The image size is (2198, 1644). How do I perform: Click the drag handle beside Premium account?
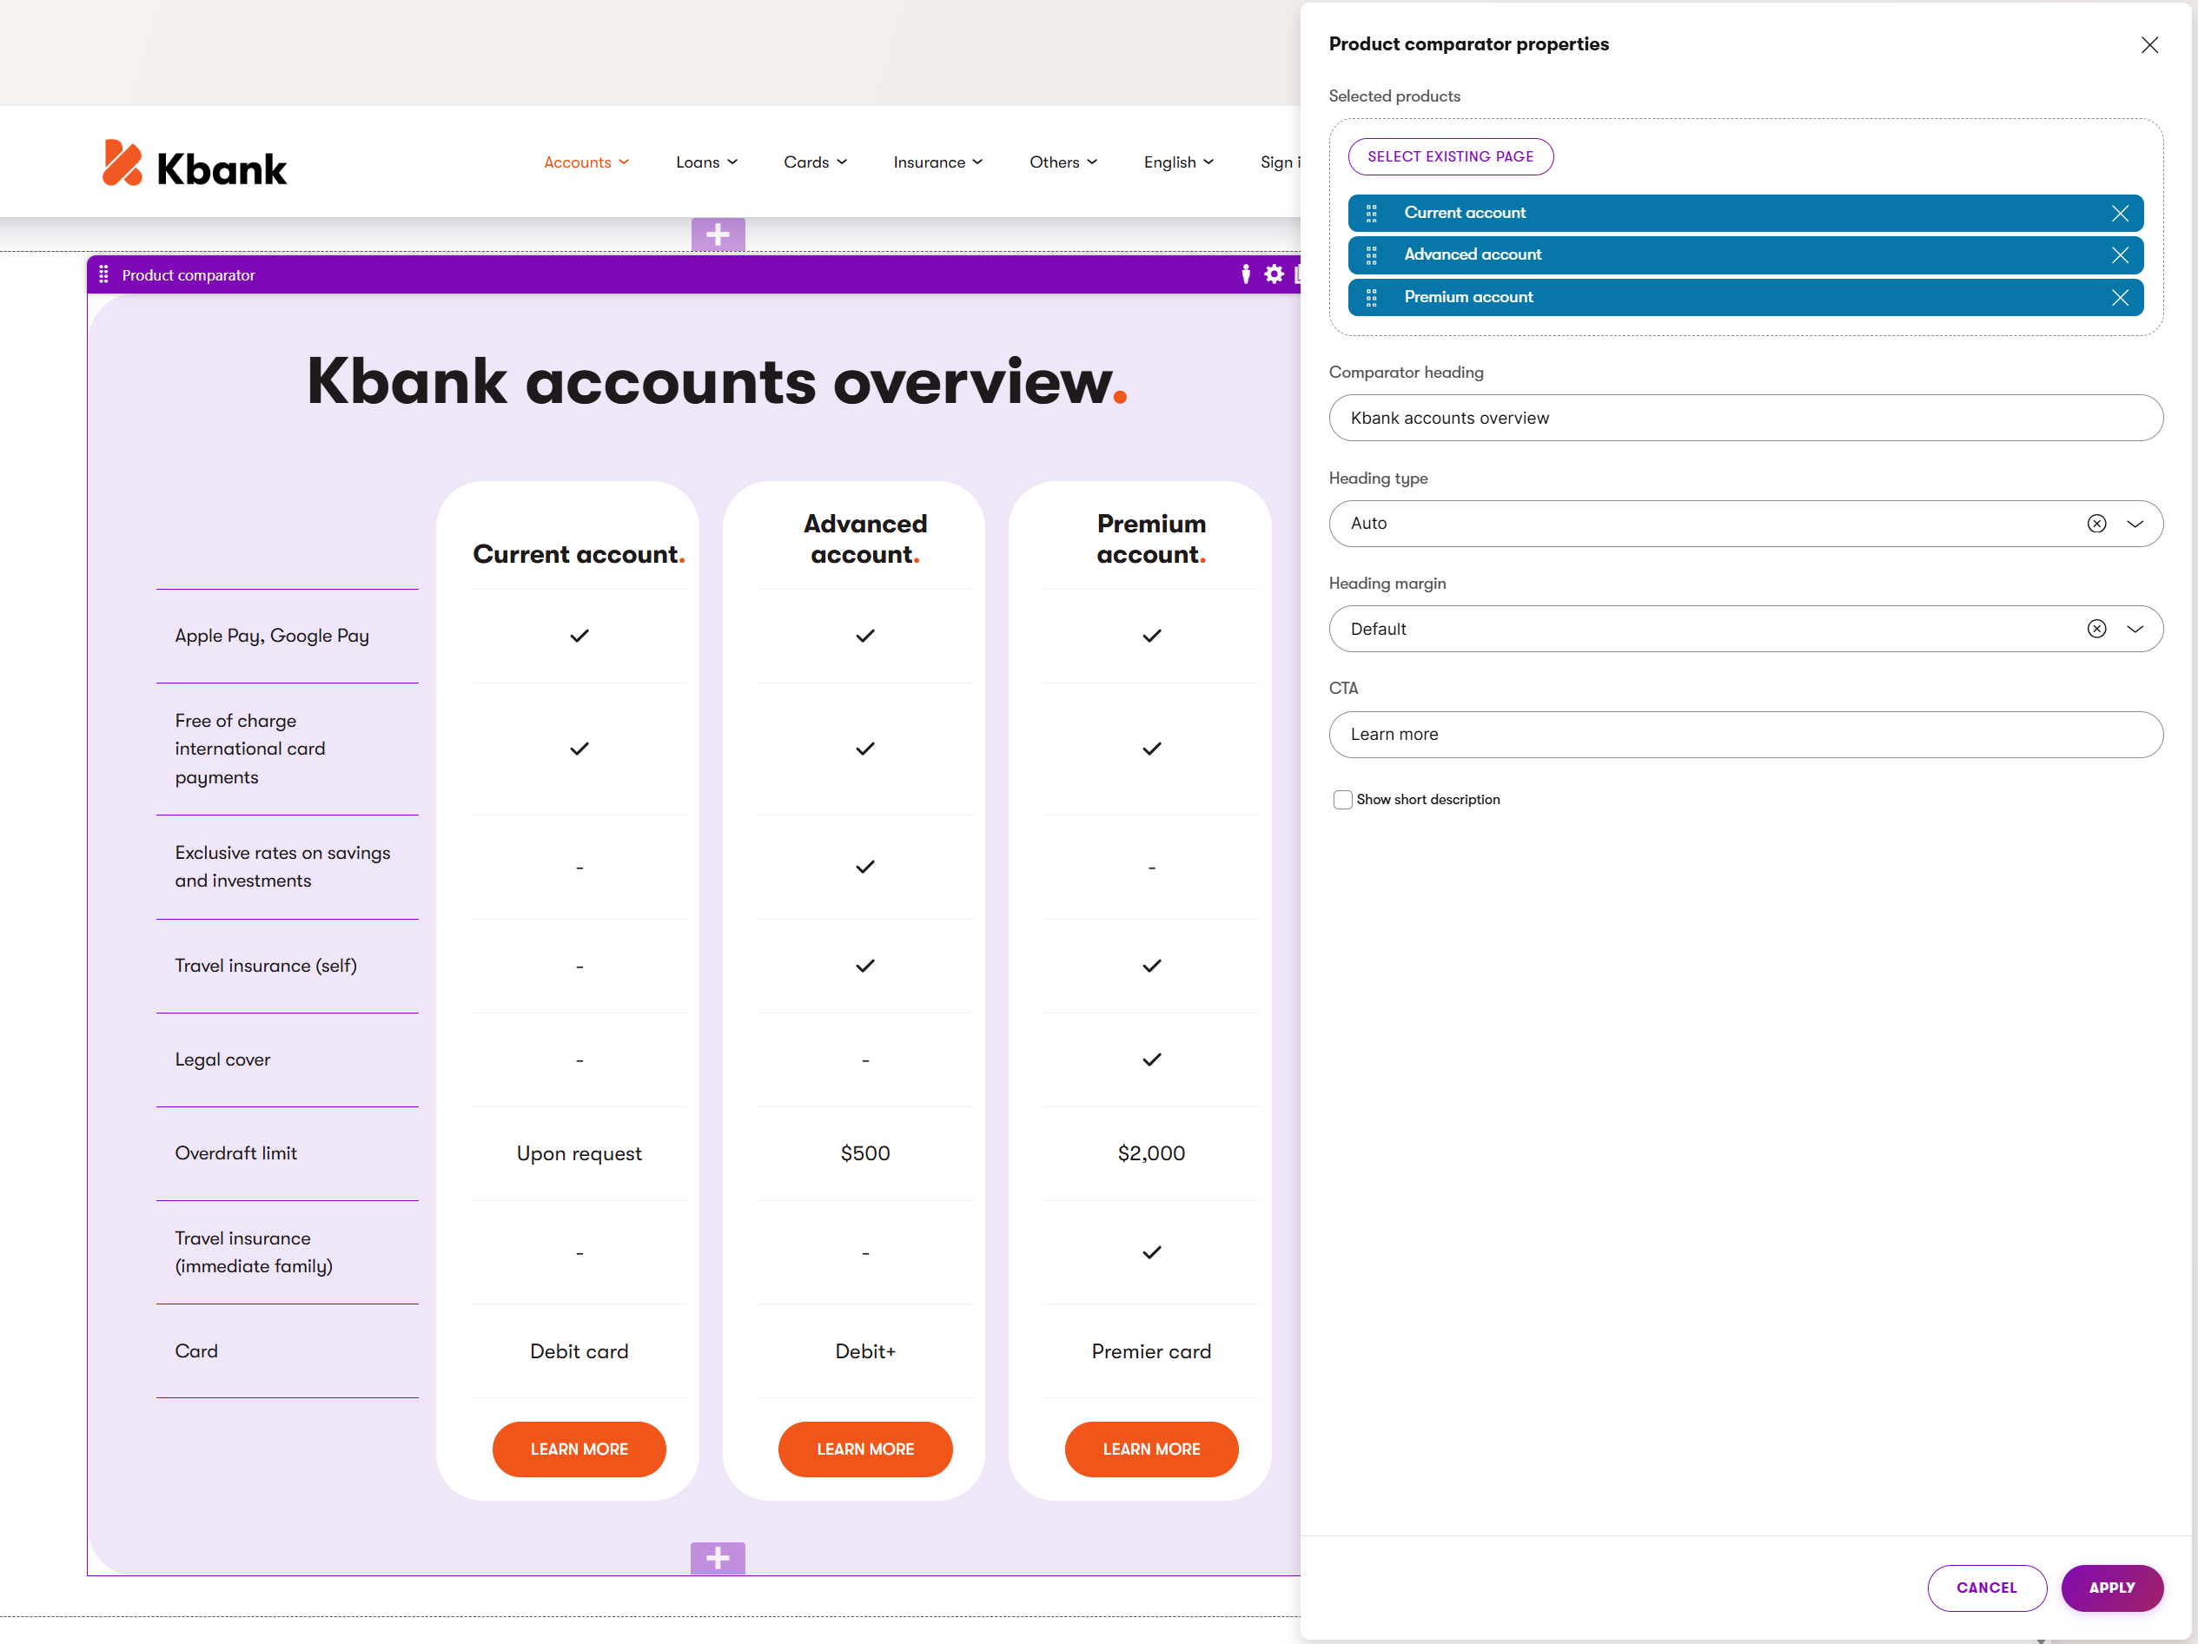[1373, 297]
